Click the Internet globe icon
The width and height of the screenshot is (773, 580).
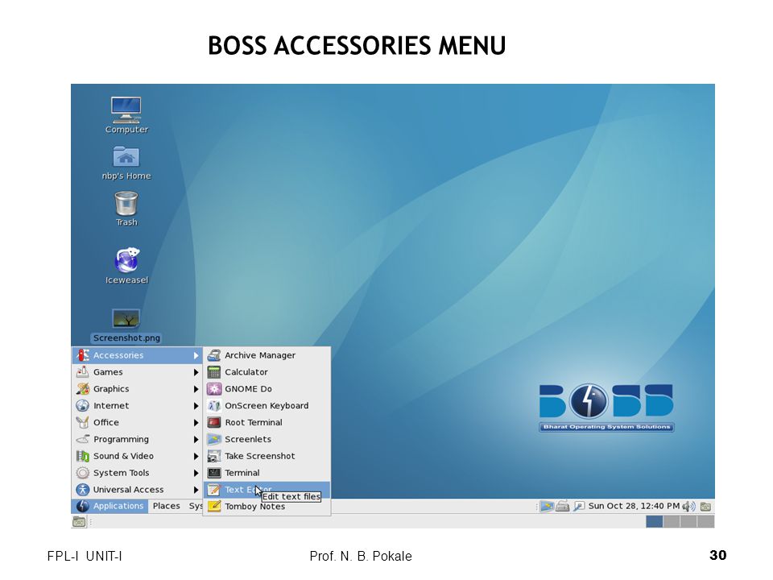point(83,405)
